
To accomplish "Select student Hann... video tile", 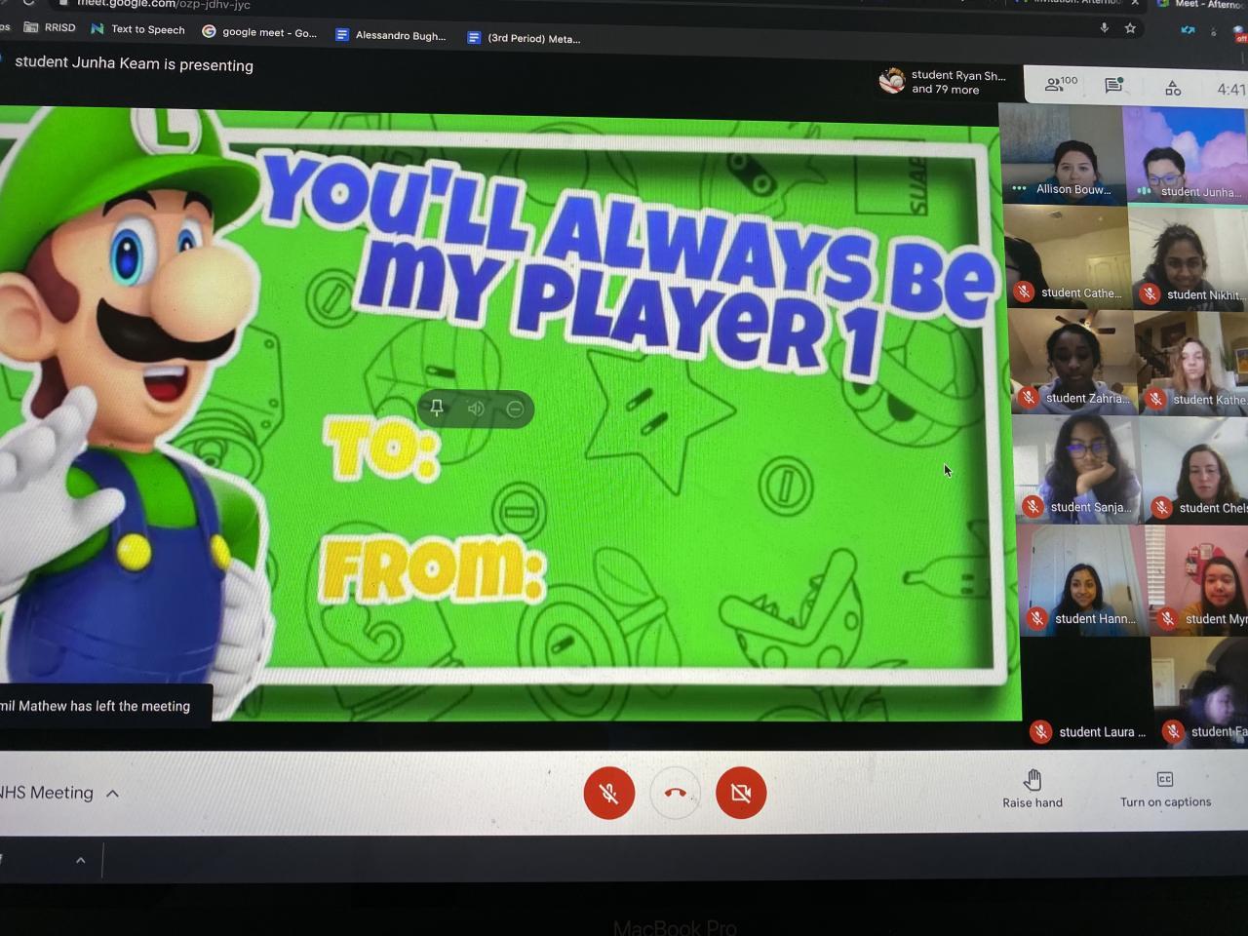I will 1080,579.
